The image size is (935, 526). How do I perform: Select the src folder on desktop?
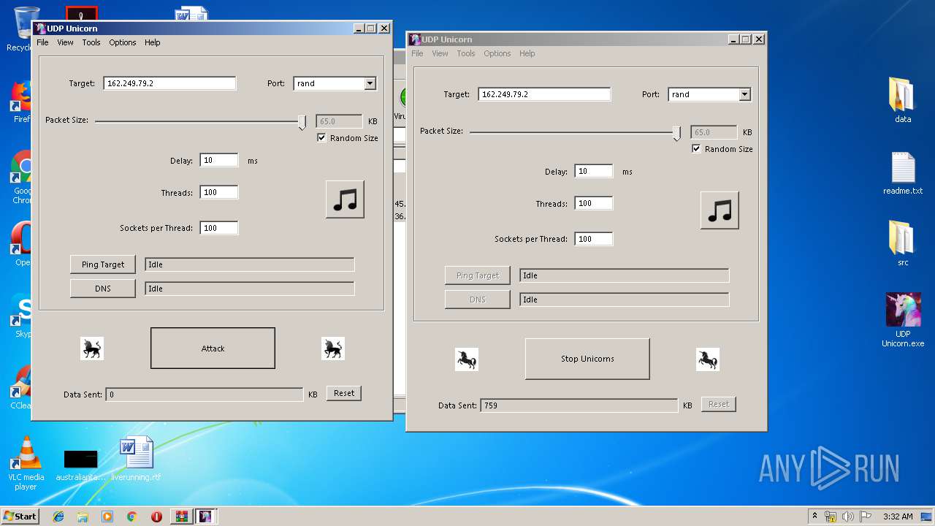pos(903,243)
